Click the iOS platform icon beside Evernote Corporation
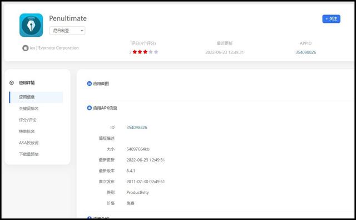Image resolution: width=356 pixels, height=220 pixels. [x=25, y=48]
